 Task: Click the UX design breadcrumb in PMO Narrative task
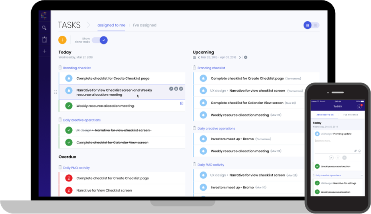tap(218, 175)
